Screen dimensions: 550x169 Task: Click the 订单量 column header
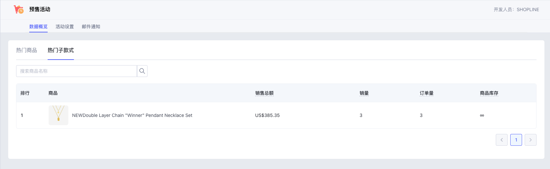pos(426,93)
